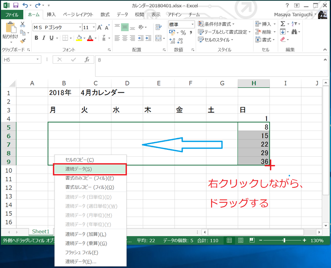
Task: Decrease font size with small A icon
Action: (x=107, y=27)
